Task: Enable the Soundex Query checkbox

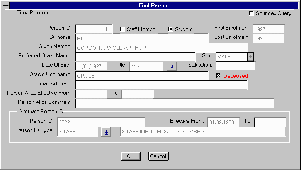Action: (x=252, y=13)
